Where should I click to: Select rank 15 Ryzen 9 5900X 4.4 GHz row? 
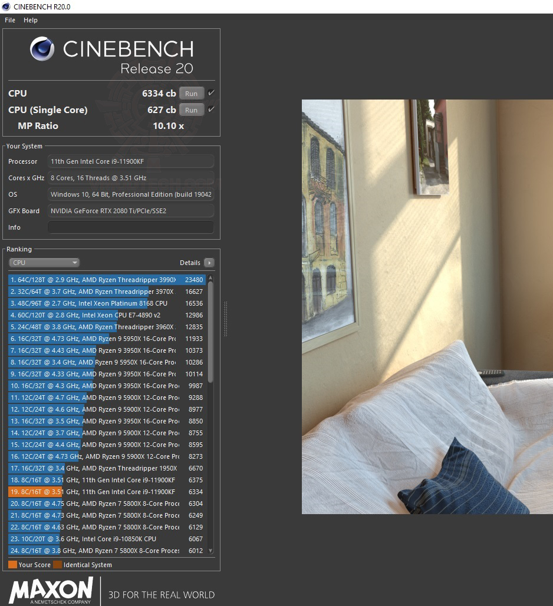(107, 445)
